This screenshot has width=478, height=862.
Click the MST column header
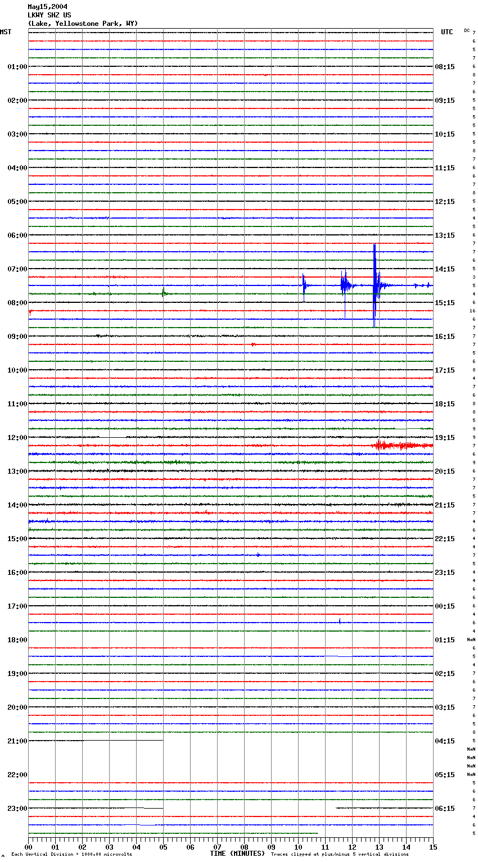(6, 32)
